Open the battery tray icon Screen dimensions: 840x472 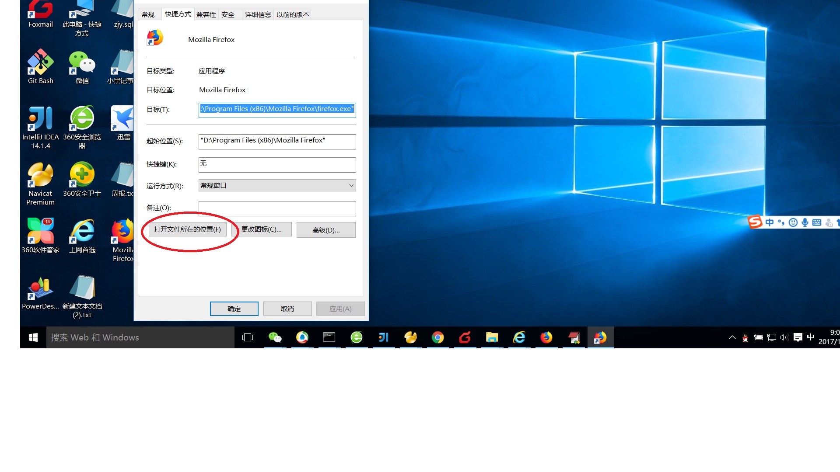click(x=758, y=337)
